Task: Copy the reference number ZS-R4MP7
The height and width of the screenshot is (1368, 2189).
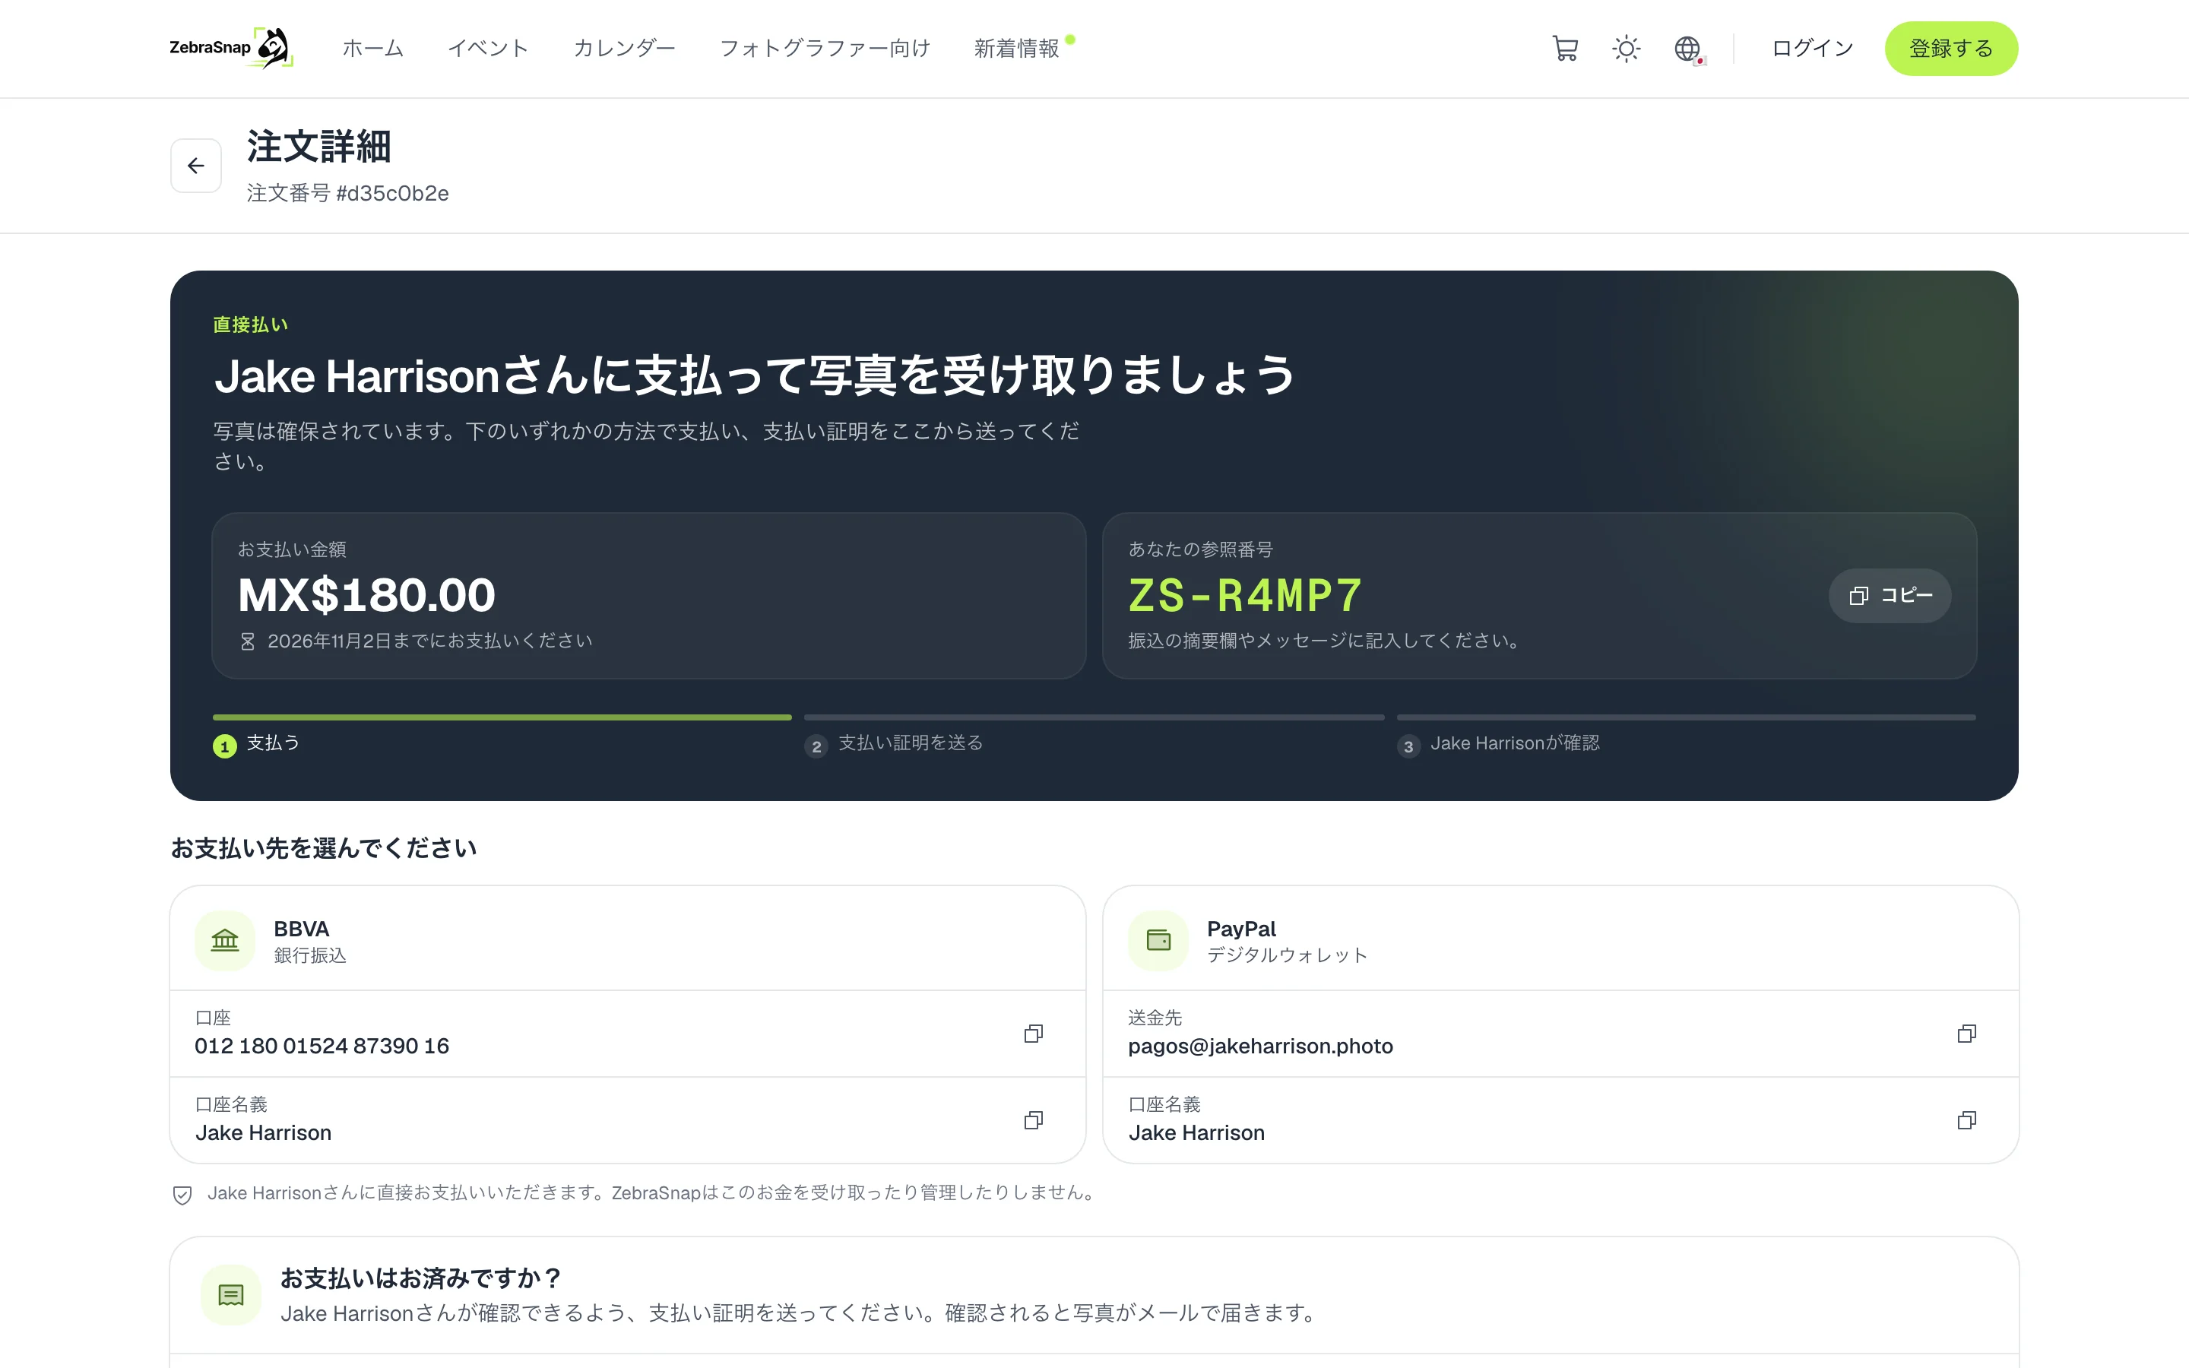Action: (x=1890, y=595)
